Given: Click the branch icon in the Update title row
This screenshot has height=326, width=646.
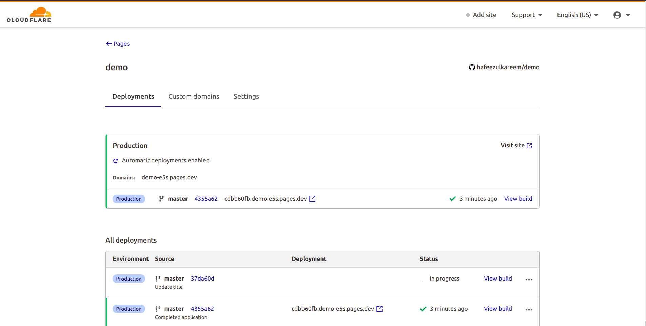Looking at the screenshot, I should click(x=158, y=279).
